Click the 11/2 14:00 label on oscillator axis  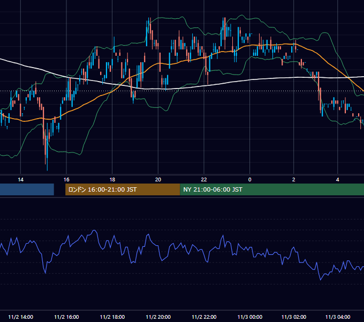(x=21, y=317)
